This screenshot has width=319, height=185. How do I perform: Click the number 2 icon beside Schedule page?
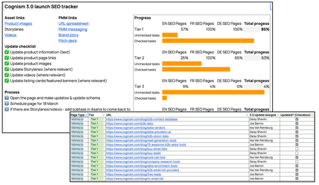point(7,103)
